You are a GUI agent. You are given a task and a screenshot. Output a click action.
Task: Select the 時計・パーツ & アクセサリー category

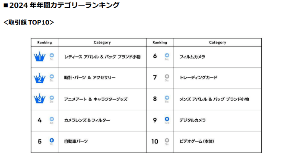[x=90, y=78]
